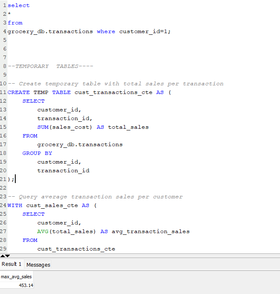Click 'customer_id,' on line 13
The width and height of the screenshot is (280, 294).
(x=59, y=110)
